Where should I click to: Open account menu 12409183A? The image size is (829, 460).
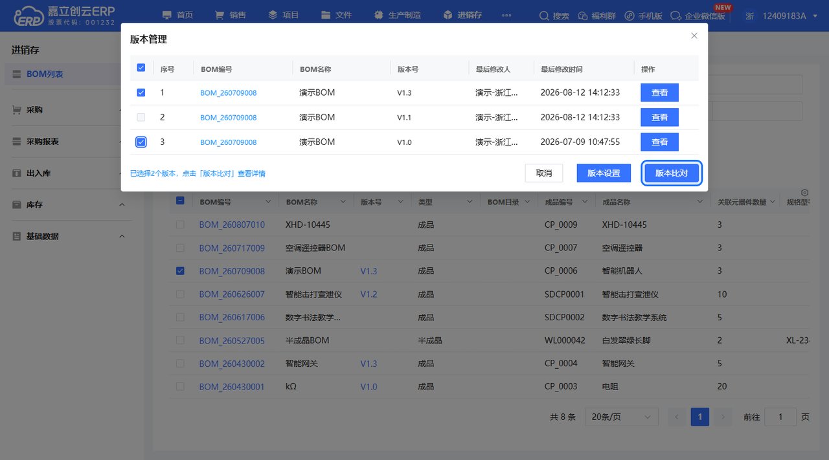tap(782, 16)
